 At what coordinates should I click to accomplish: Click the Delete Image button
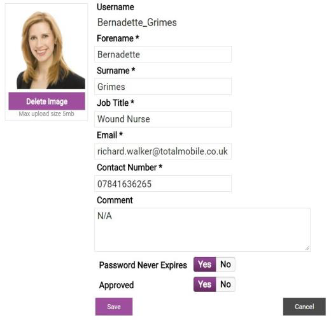(46, 101)
